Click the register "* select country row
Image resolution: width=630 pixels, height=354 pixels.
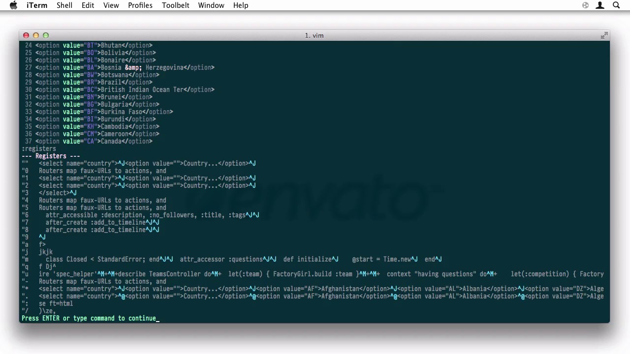pyautogui.click(x=313, y=289)
